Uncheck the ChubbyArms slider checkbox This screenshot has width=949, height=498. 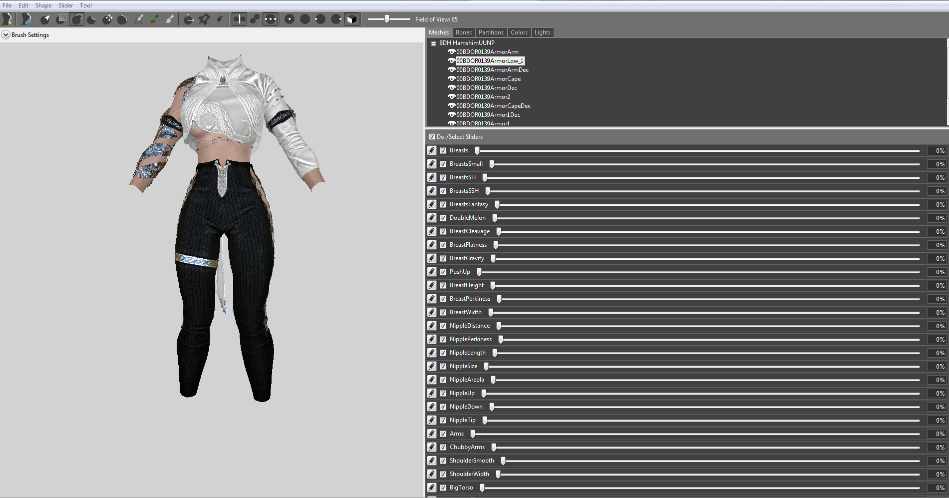pos(443,447)
